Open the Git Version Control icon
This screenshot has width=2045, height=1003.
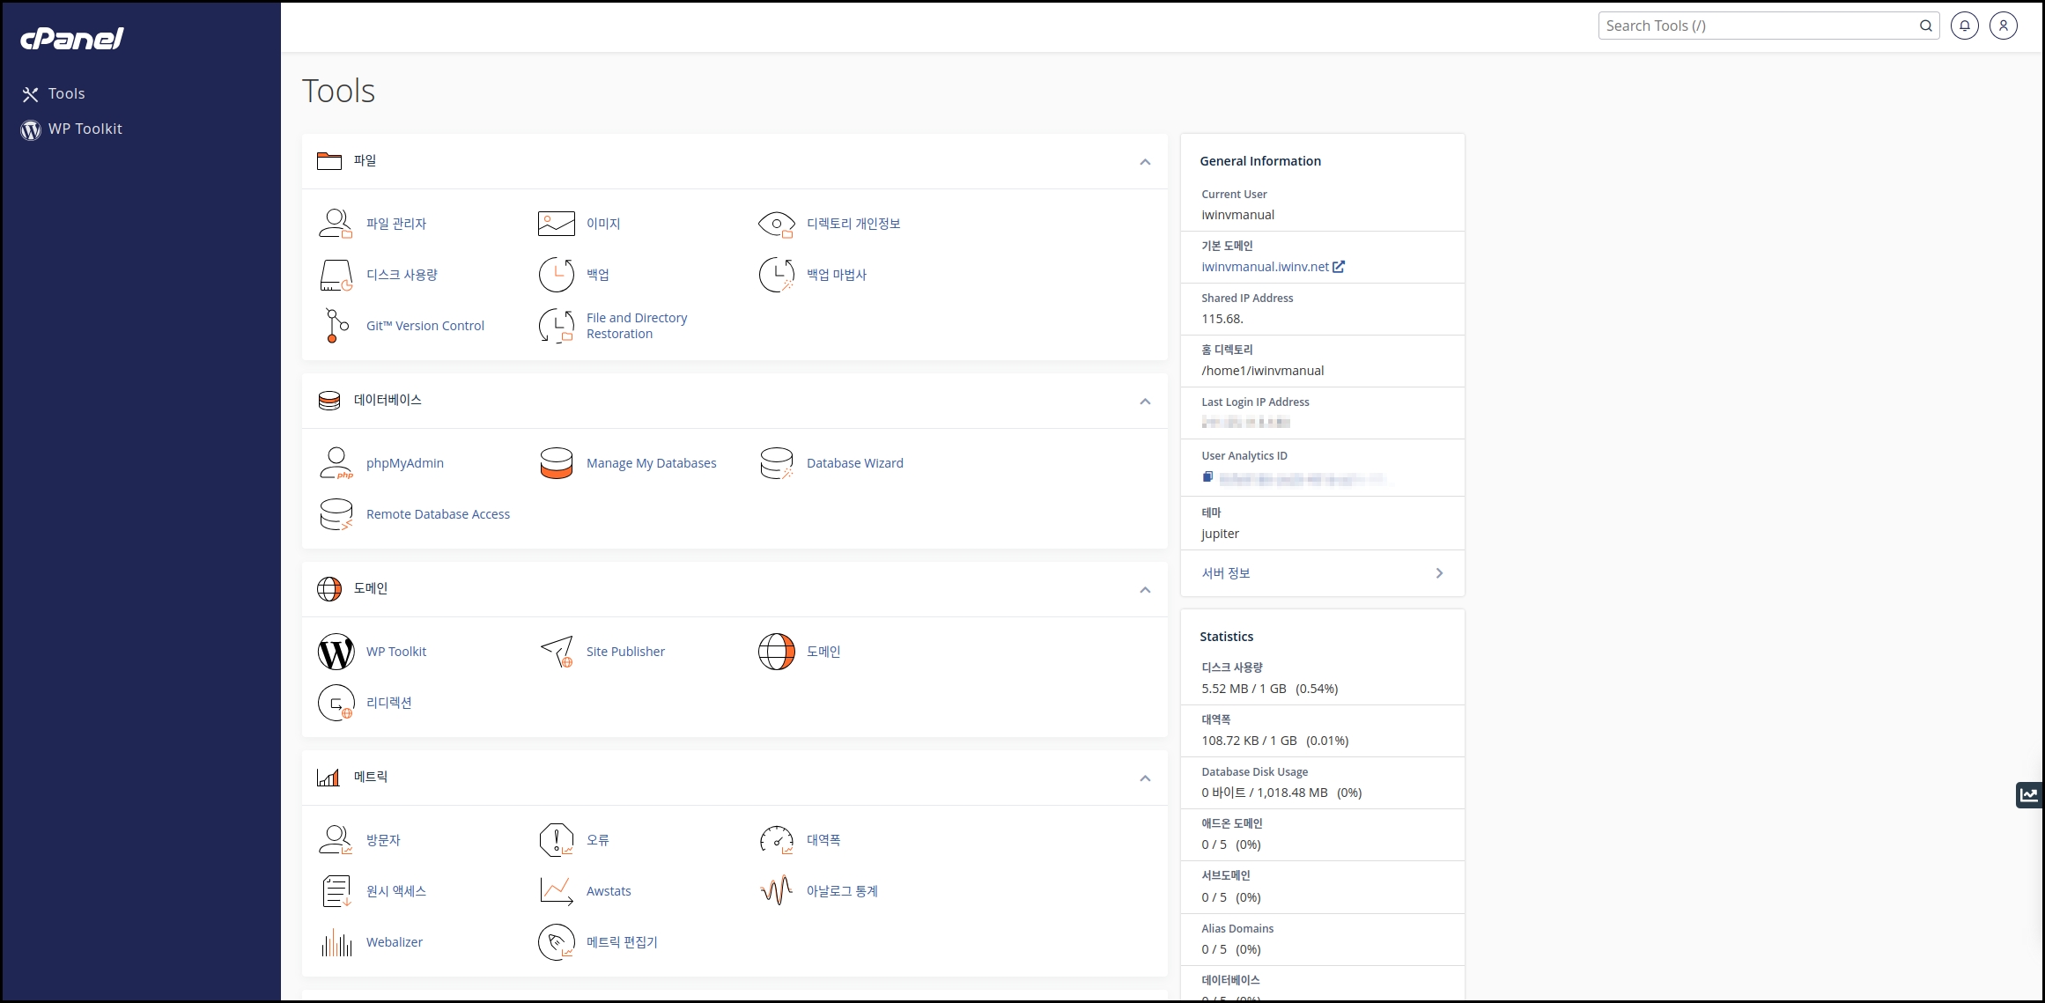336,326
